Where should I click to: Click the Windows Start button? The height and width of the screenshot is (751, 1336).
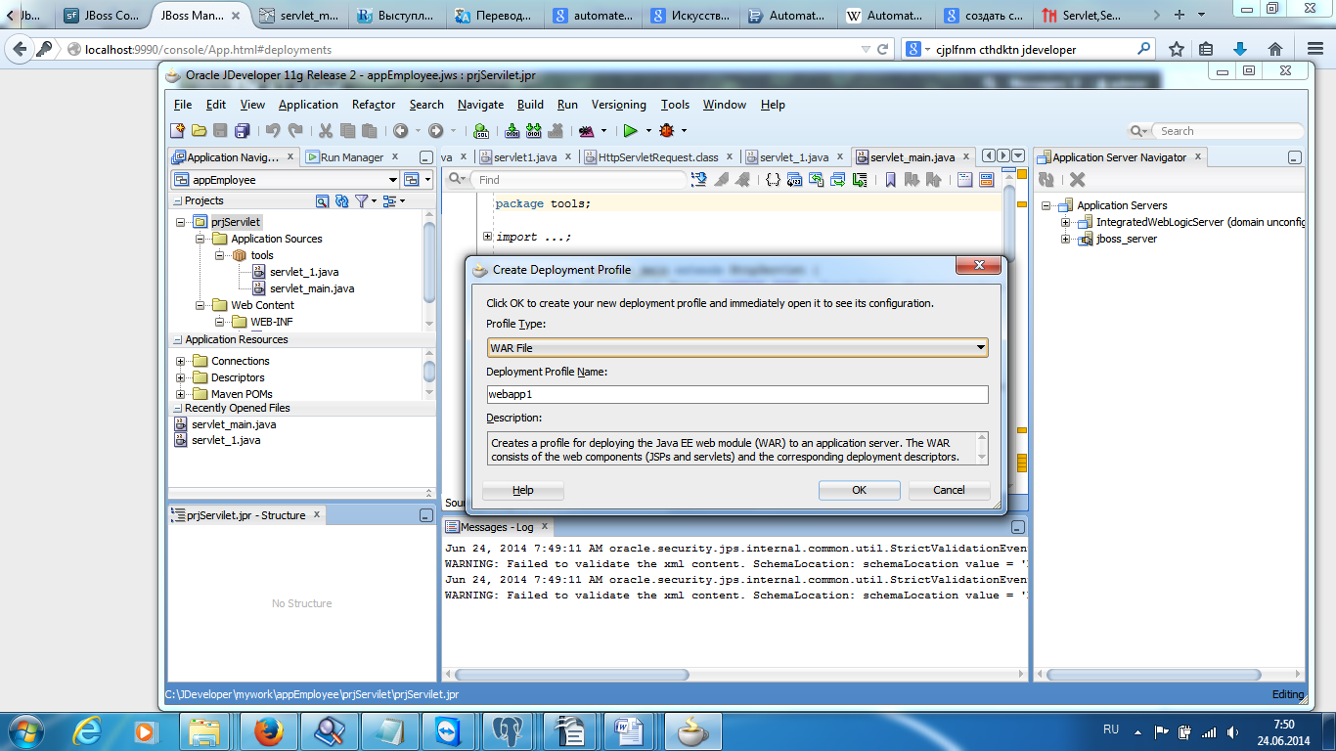25,730
